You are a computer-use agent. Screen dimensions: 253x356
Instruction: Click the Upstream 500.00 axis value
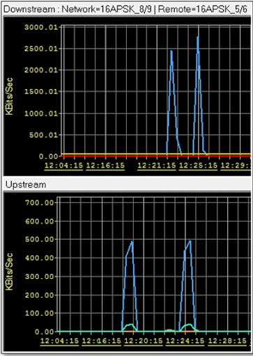pos(40,239)
